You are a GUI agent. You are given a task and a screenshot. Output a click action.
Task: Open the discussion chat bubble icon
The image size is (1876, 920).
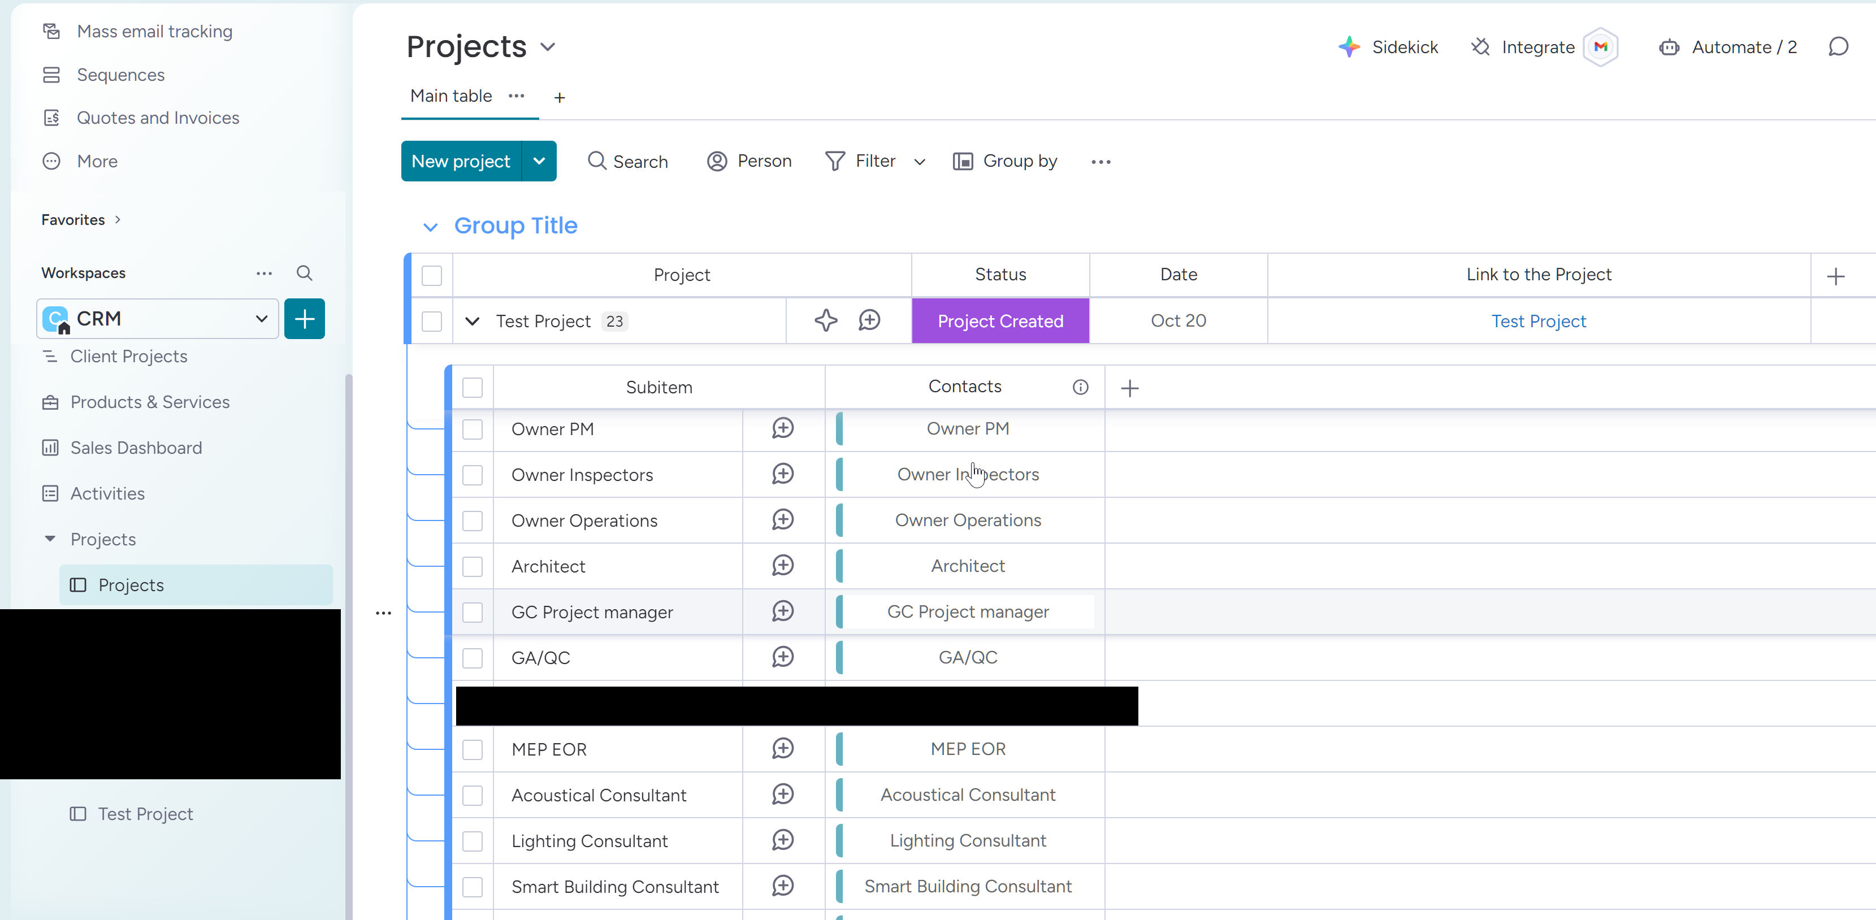pos(1838,47)
